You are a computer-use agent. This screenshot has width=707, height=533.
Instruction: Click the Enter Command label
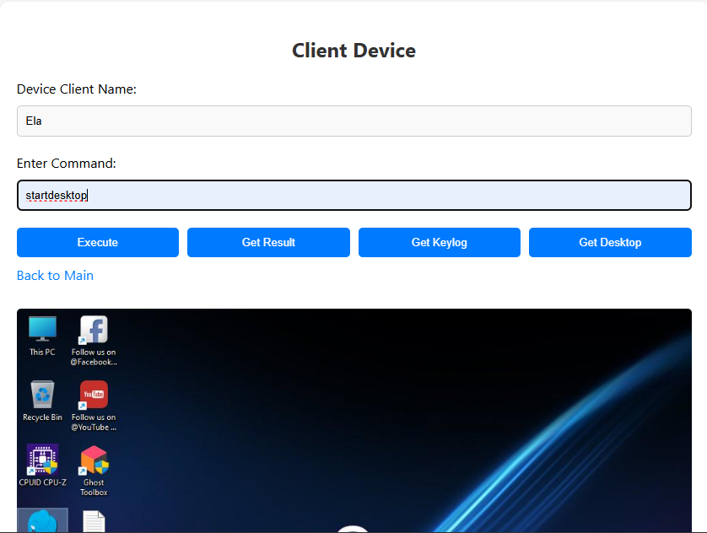pos(67,163)
